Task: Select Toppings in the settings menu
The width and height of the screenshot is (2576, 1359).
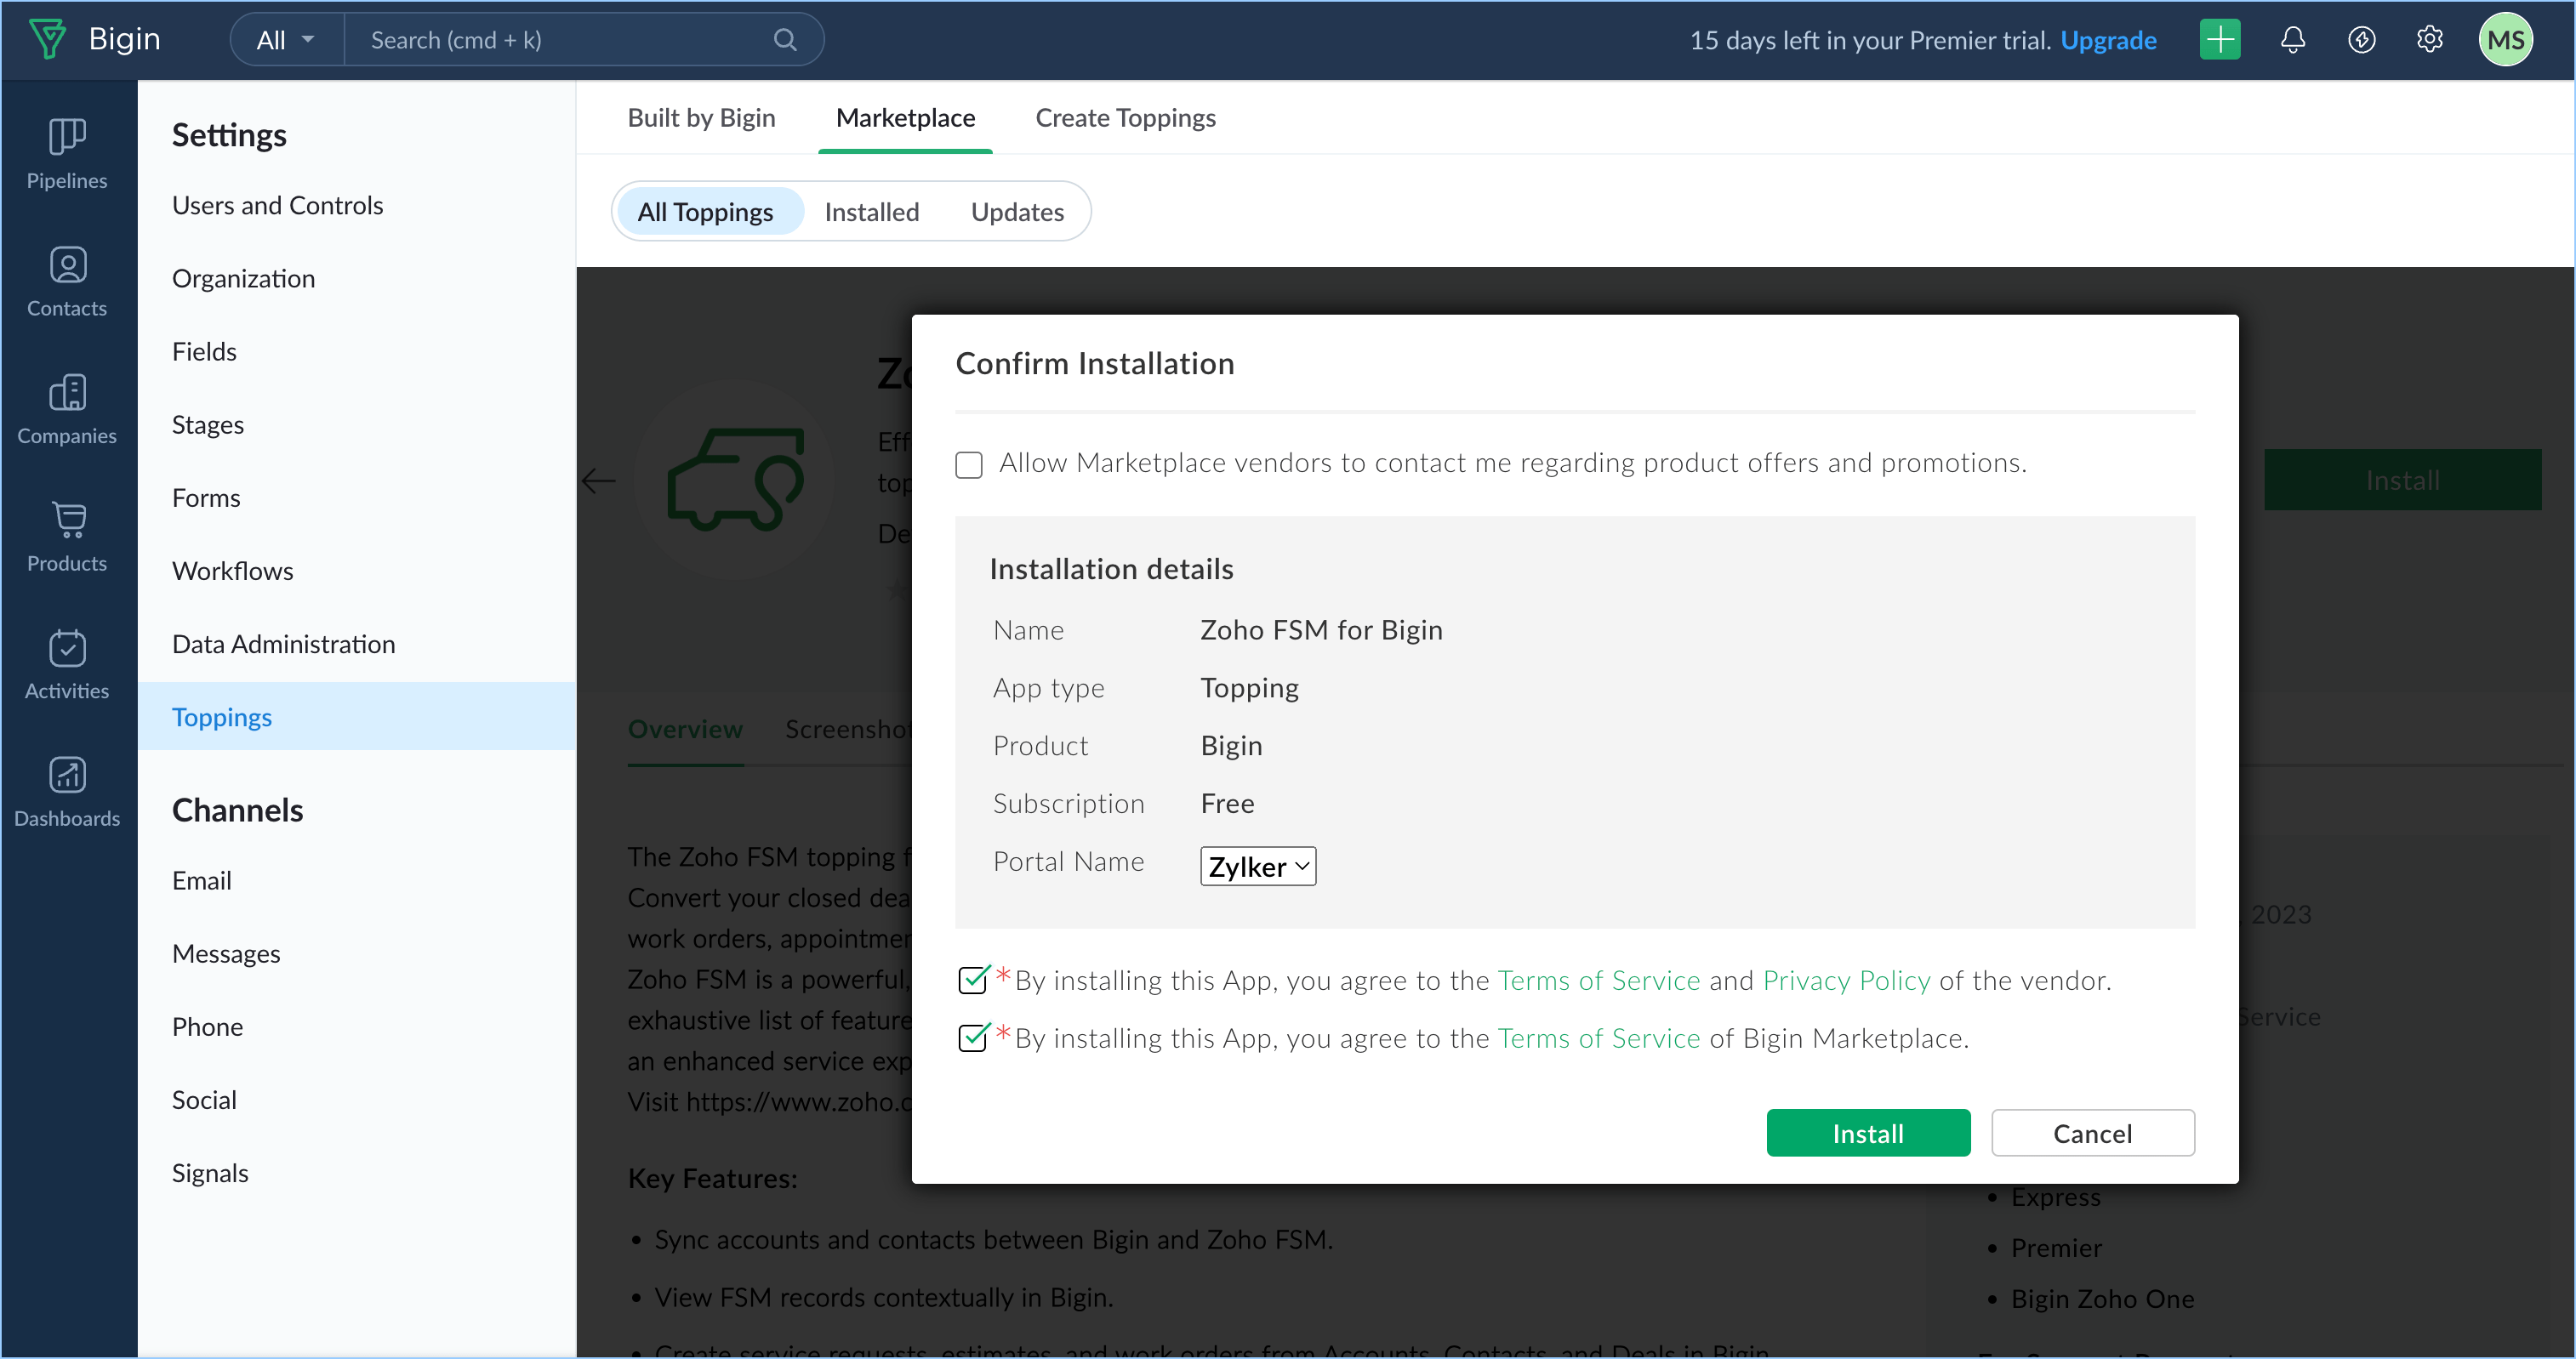Action: click(357, 716)
